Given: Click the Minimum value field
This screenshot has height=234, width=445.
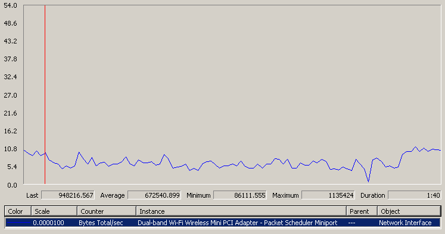Looking at the screenshot, I should click(x=240, y=195).
